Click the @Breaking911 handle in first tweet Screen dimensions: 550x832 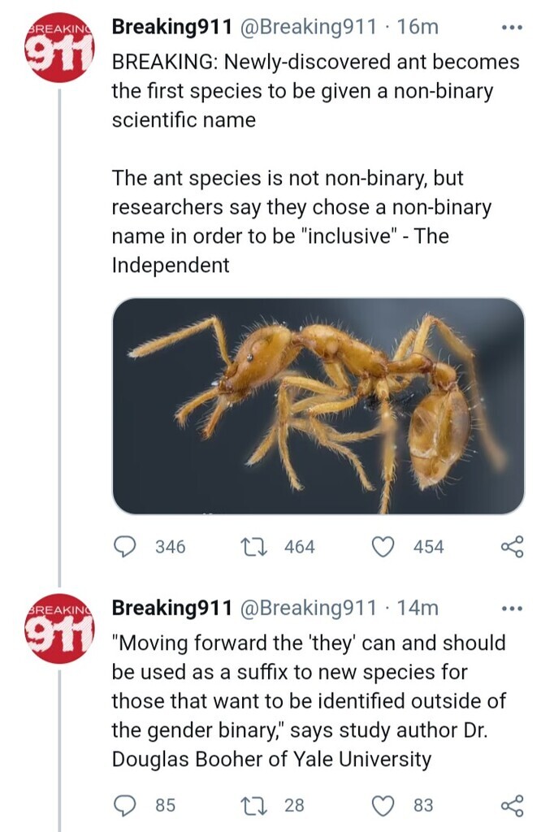click(x=307, y=27)
